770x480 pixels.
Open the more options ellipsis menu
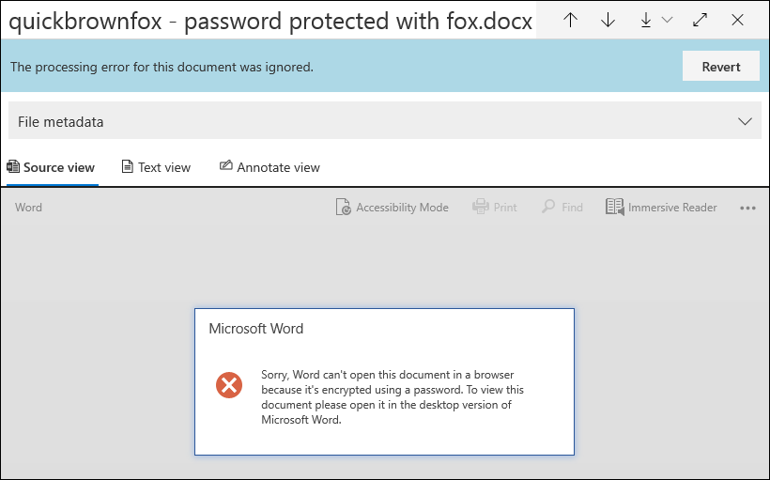[747, 208]
